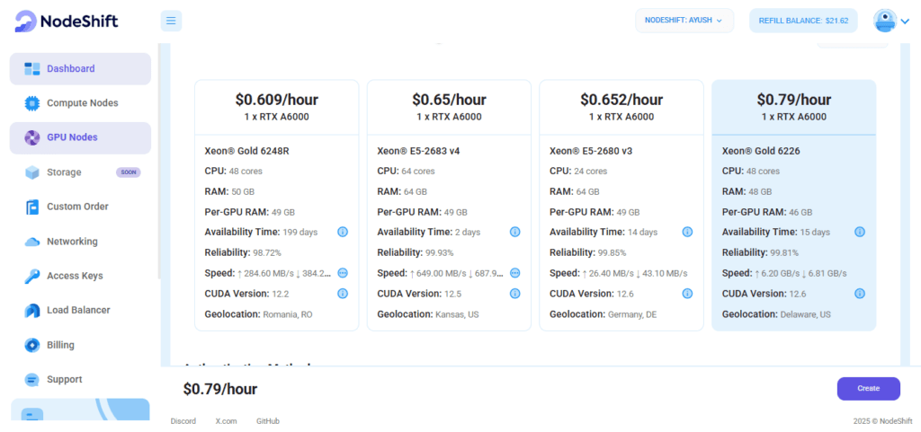Click the $0.79/hour total in bottom bar
This screenshot has height=432, width=921.
(x=219, y=389)
